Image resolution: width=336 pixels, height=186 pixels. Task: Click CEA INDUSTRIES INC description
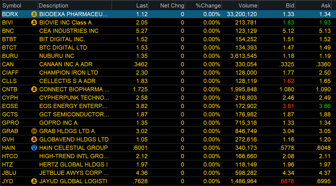[x=69, y=31]
